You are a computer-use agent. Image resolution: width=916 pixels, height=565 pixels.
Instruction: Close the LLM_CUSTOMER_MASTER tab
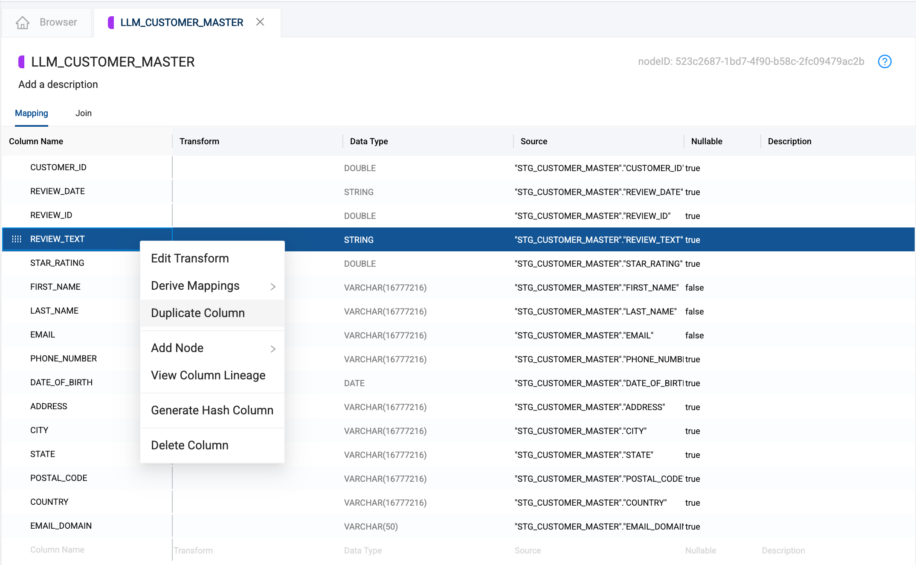(x=260, y=22)
